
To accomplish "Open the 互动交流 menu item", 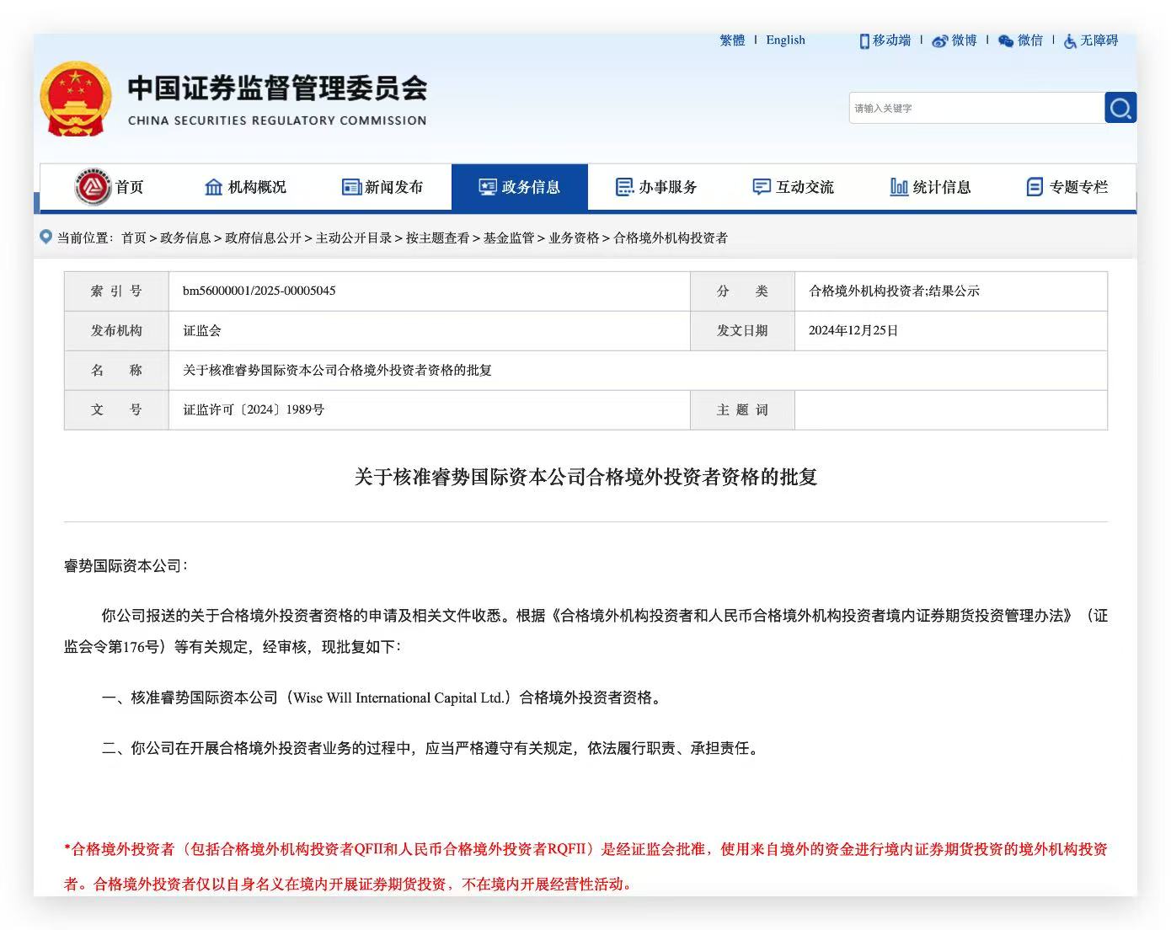I will [x=793, y=187].
